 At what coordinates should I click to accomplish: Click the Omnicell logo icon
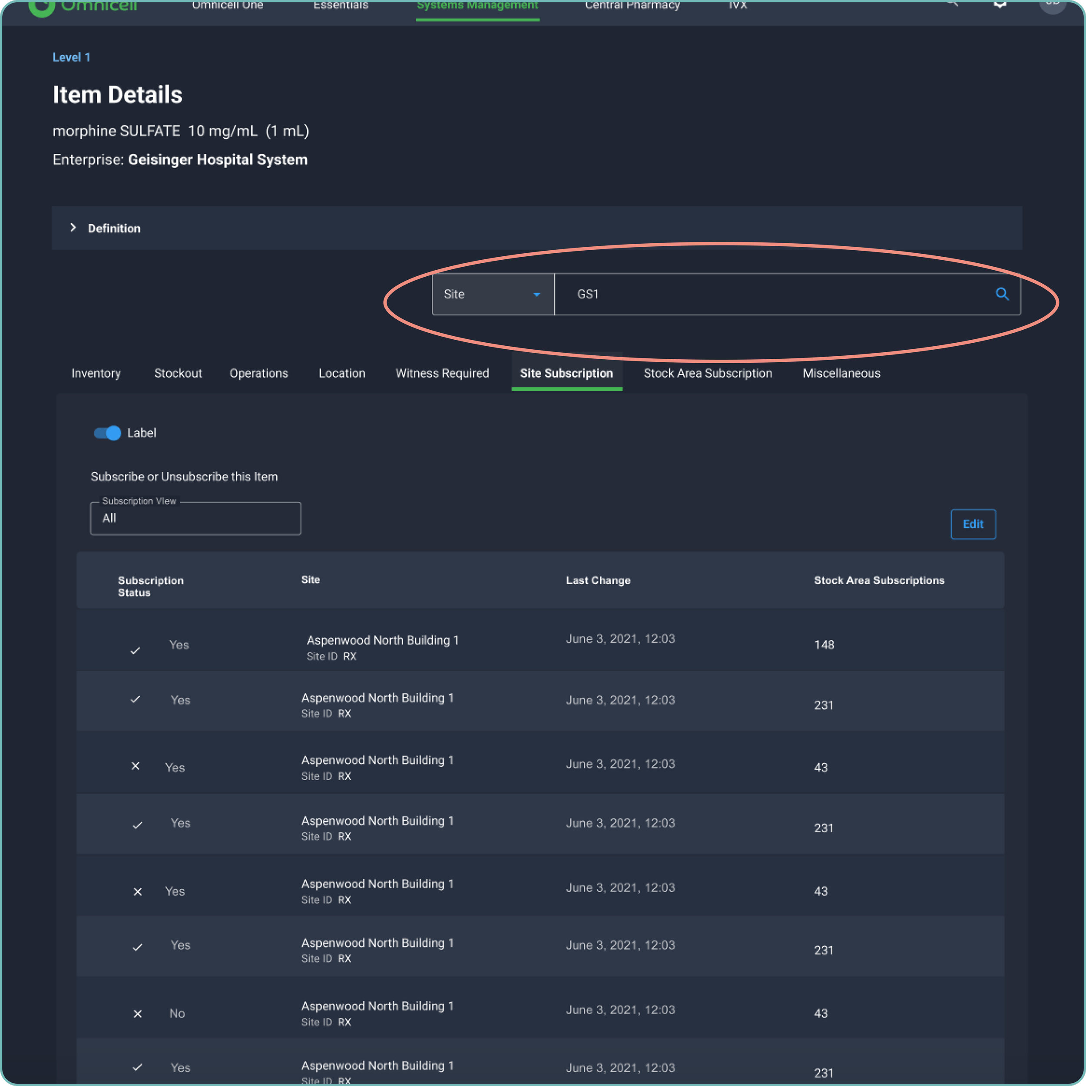(x=41, y=7)
